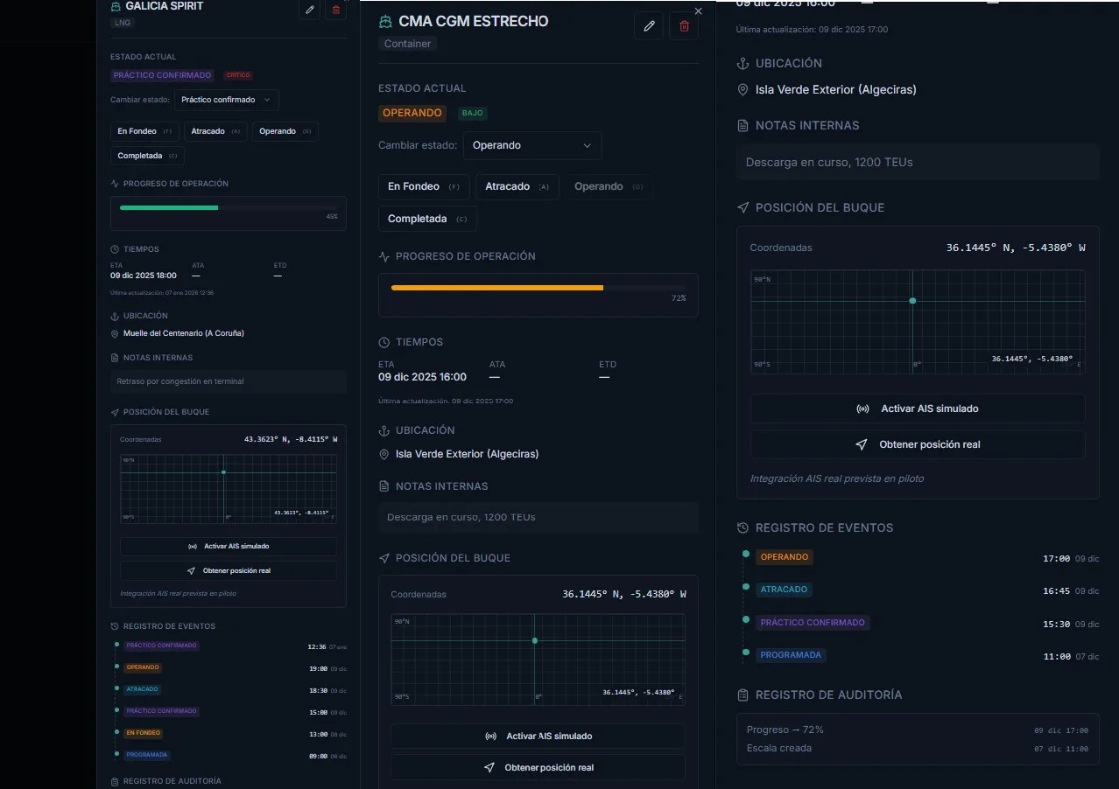Set CMA CGM ESTRECHO status to En Fondeo
This screenshot has height=789, width=1119.
coord(424,186)
